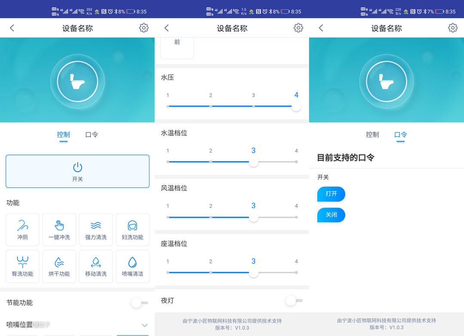464x336 pixels.
Task: Toggle the 夜灯 night light switch
Action: coord(294,300)
